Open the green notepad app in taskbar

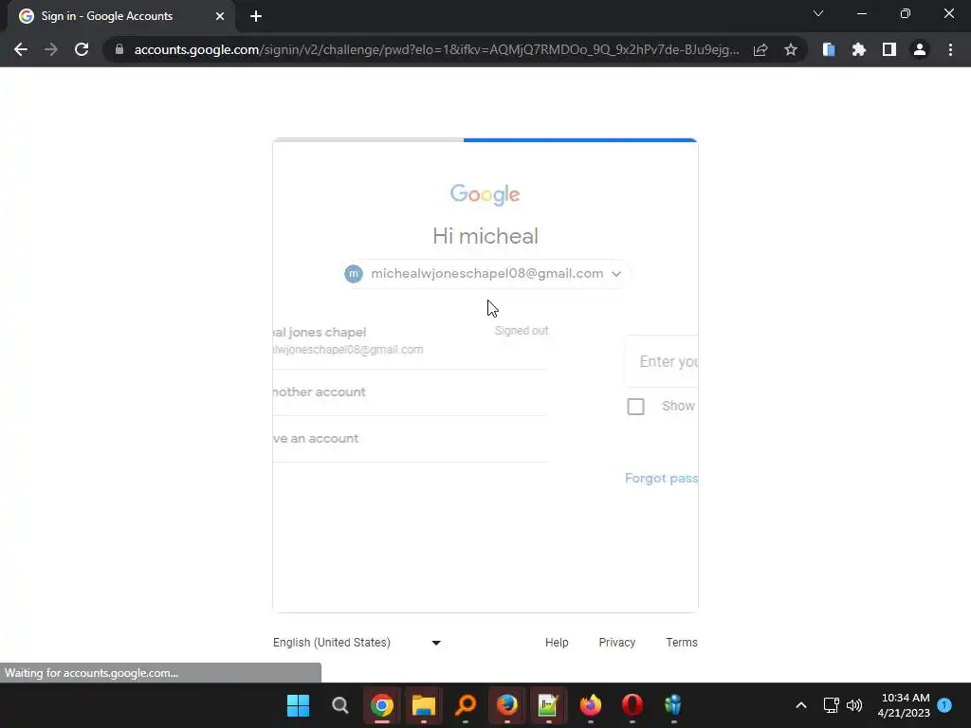click(x=549, y=705)
